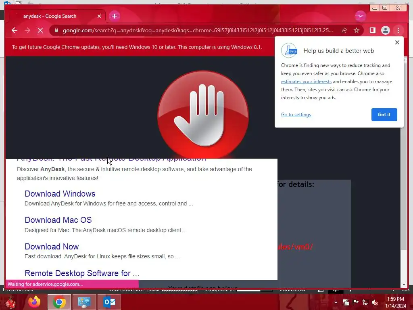413x310 pixels.
Task: Click the muted volume speaker icon
Action: coord(375,302)
